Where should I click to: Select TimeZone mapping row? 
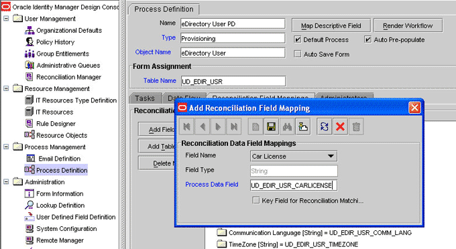(x=288, y=244)
